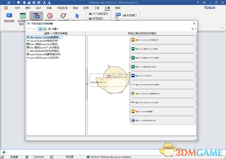Open the 设置 settings dropdown in converter
Screen dimensions: 226x159
[x=54, y=29]
